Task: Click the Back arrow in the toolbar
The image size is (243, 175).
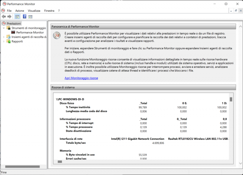Action: (x=4, y=17)
